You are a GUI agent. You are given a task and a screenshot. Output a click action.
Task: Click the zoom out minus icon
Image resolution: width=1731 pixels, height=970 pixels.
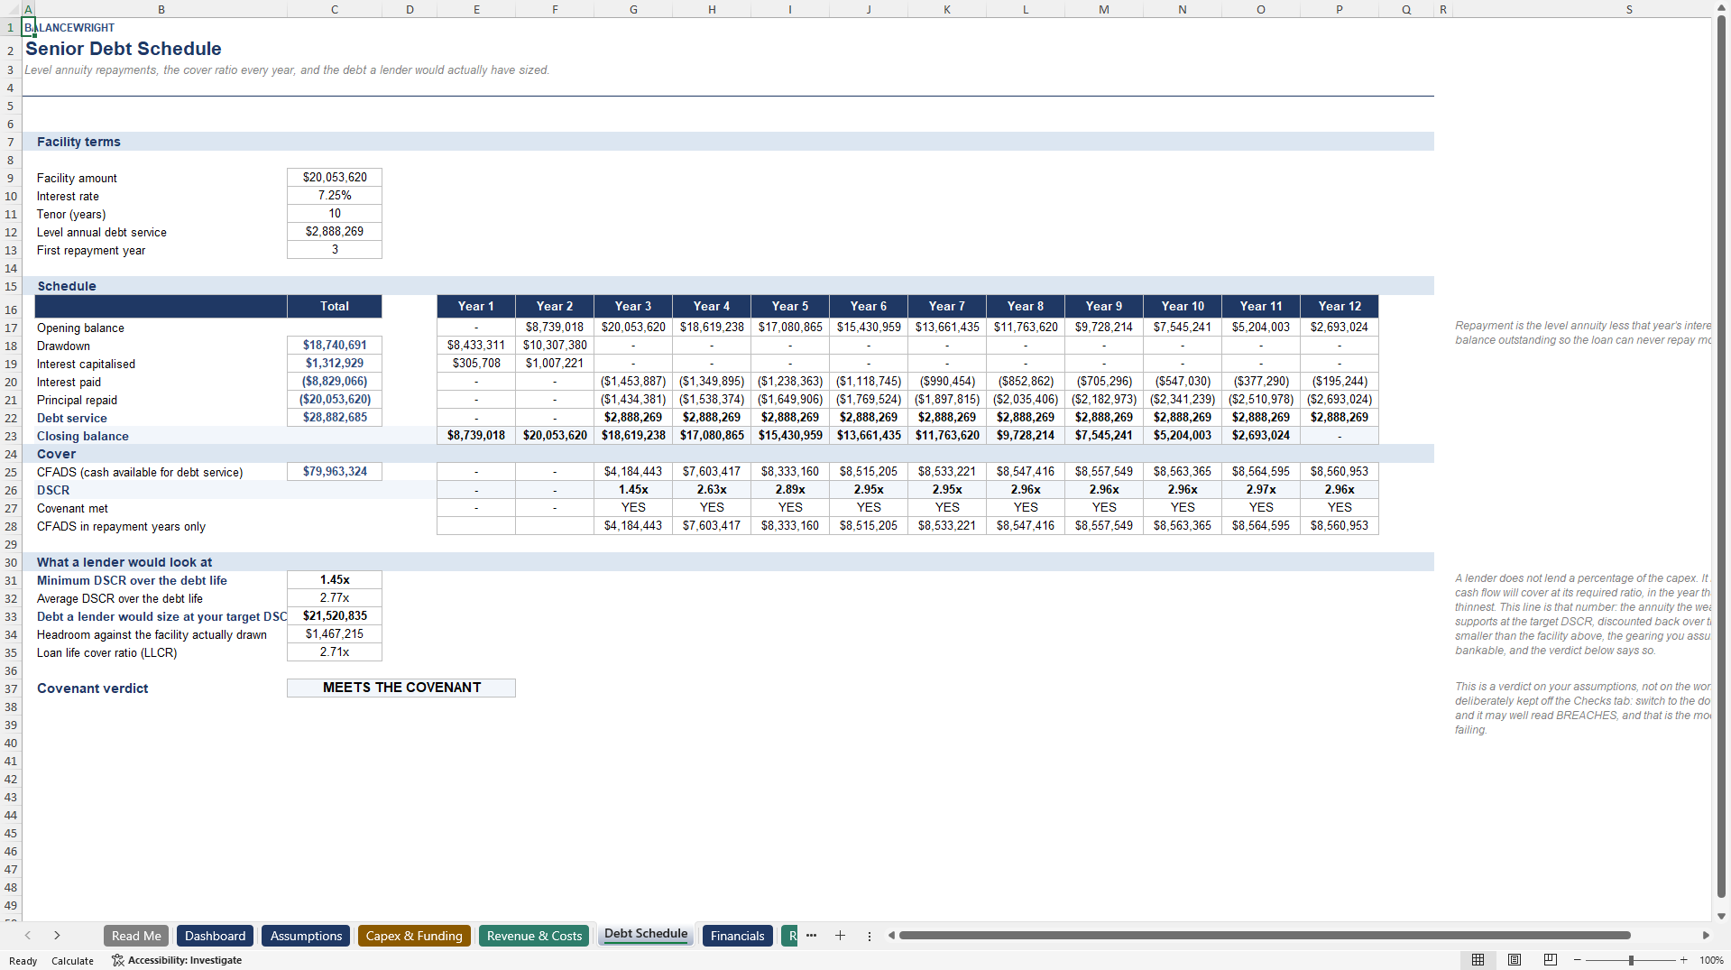(x=1577, y=960)
